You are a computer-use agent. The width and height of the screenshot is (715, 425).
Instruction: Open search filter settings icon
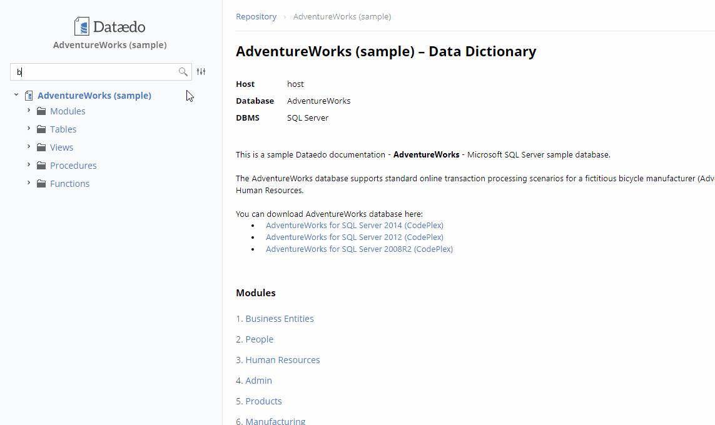click(x=201, y=72)
